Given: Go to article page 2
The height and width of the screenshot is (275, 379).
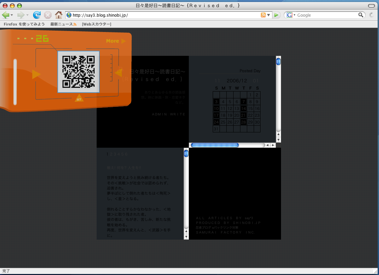Looking at the screenshot, I should 111,154.
